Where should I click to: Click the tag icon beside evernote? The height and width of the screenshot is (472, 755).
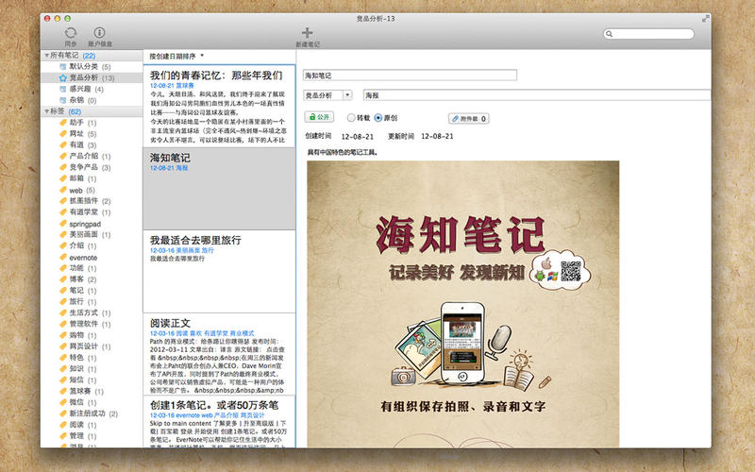tap(62, 257)
